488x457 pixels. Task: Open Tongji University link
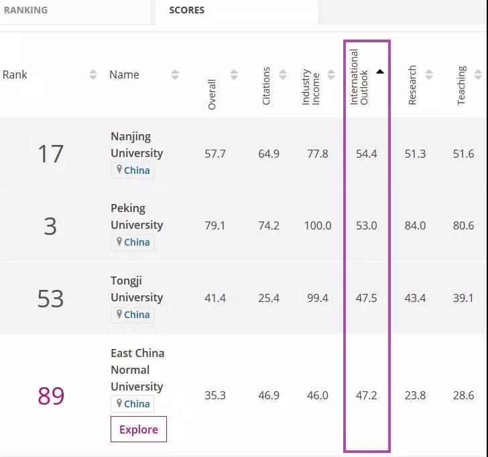pos(137,289)
